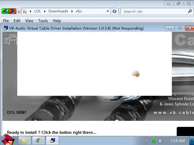Open the Tools menu
194x145 pixels.
tap(43, 21)
